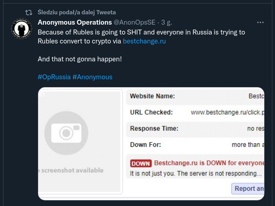Viewport: 275px width, 206px height.
Task: Click the www.bestchange.ru/click URL text
Action: (x=227, y=112)
